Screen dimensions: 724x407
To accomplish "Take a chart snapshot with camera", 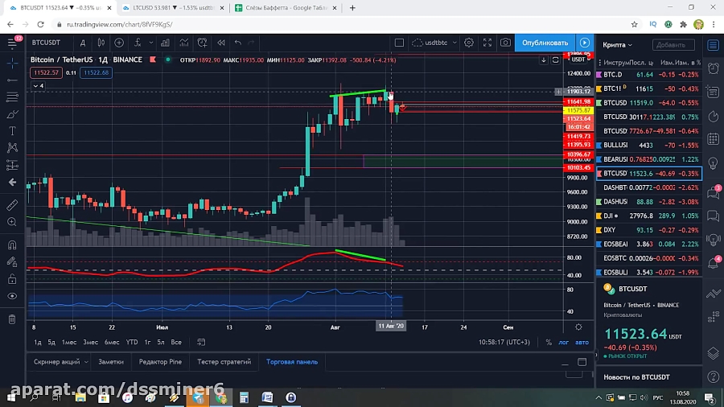I will pos(506,43).
